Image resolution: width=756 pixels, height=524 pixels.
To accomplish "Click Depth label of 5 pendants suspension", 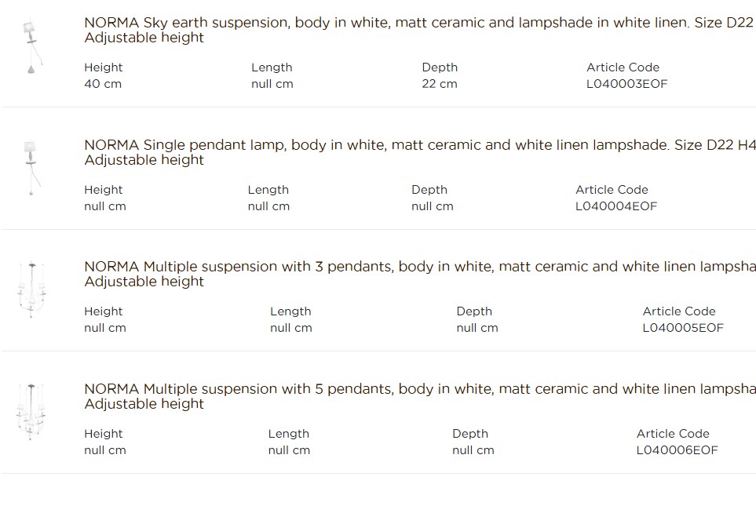I will click(470, 434).
